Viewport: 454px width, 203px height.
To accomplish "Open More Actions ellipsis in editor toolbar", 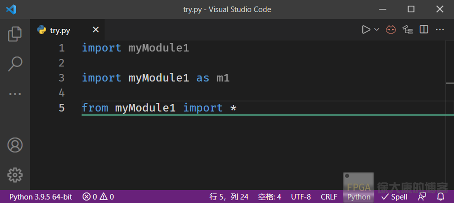I will pos(440,30).
